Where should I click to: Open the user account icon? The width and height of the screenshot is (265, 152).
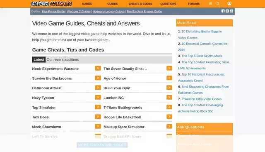[229, 4]
